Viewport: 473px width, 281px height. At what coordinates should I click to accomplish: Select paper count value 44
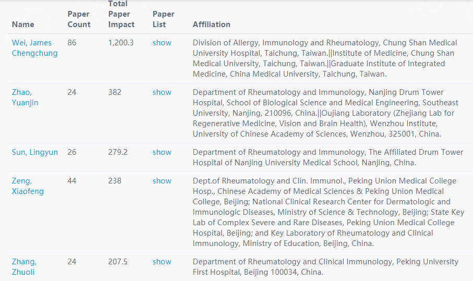72,181
